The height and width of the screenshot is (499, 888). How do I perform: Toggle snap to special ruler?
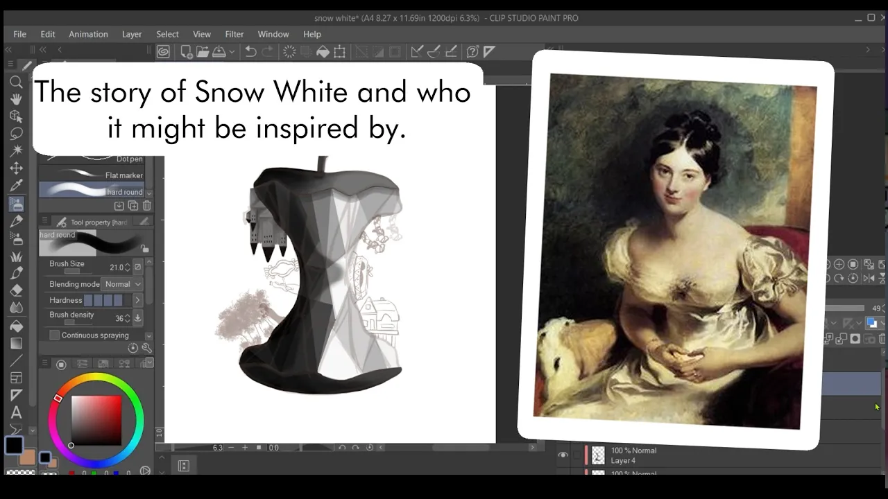[x=434, y=51]
